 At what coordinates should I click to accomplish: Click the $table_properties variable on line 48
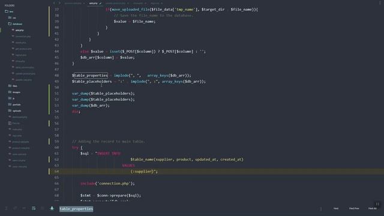coord(90,76)
